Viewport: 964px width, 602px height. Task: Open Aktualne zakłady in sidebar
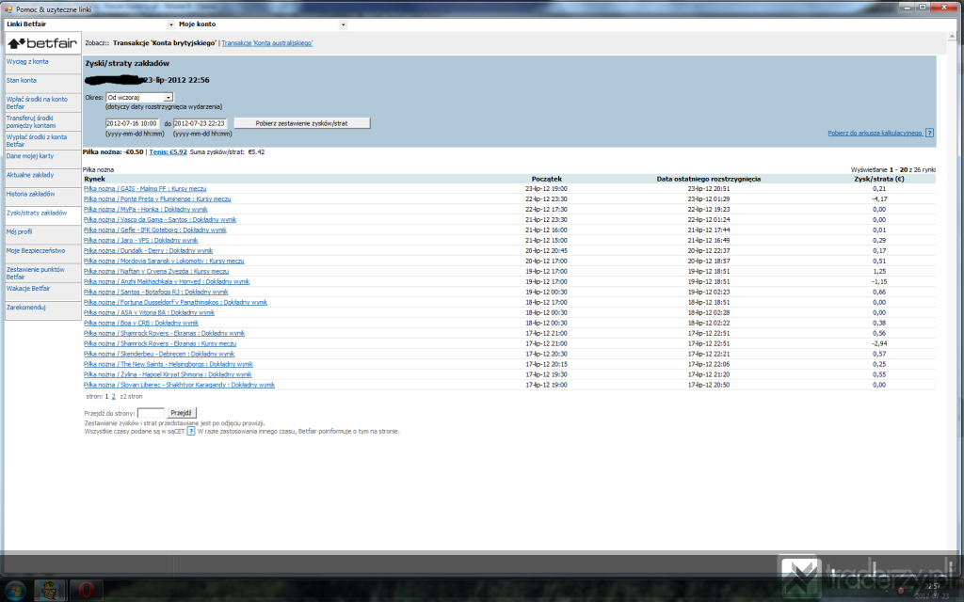coord(30,175)
